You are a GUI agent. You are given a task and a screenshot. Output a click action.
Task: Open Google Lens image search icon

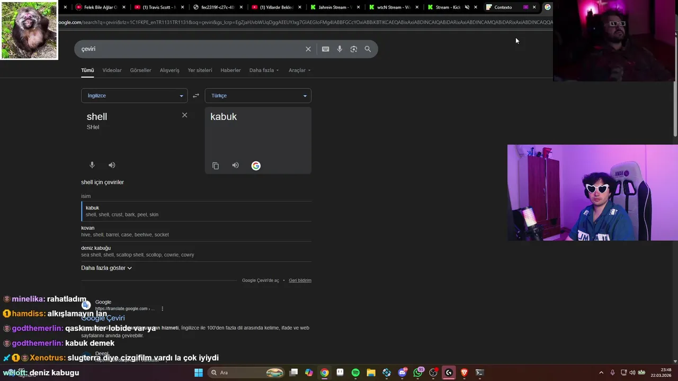point(354,49)
